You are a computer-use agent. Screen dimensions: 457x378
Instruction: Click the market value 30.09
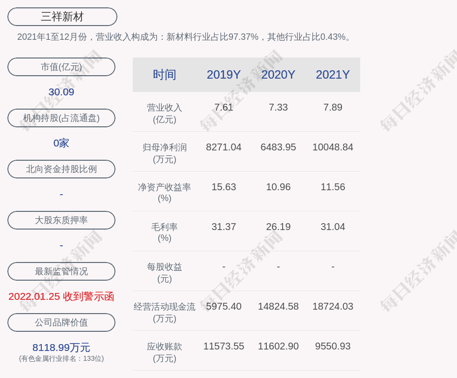[x=61, y=92]
